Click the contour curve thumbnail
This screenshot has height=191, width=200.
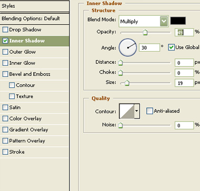click(x=127, y=111)
